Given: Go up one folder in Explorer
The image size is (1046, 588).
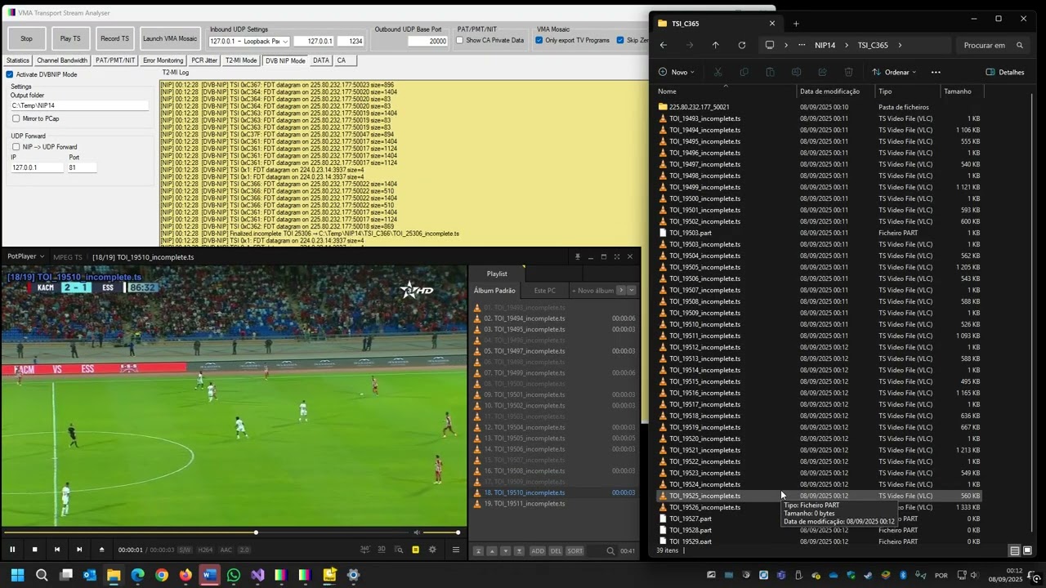Looking at the screenshot, I should [x=716, y=45].
